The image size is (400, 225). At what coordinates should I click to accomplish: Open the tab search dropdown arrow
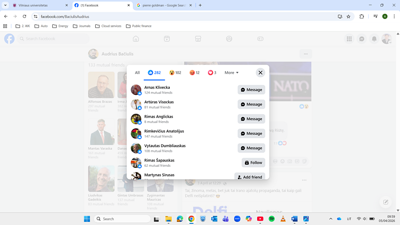tap(5, 5)
